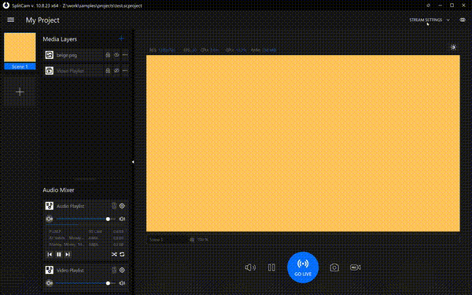The height and width of the screenshot is (295, 472).
Task: Add a new media layer
Action: [x=121, y=39]
